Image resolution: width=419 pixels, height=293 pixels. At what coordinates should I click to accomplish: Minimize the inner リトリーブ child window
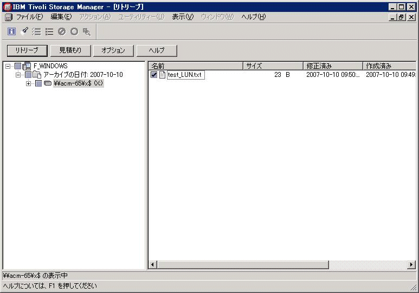(x=392, y=17)
